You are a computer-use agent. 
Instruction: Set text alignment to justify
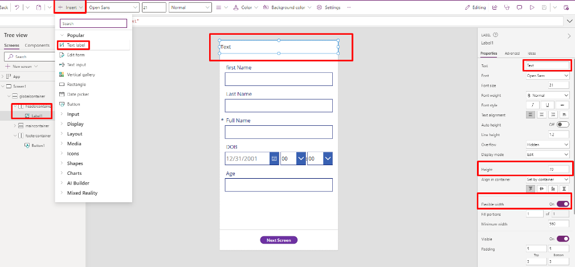[x=564, y=114]
